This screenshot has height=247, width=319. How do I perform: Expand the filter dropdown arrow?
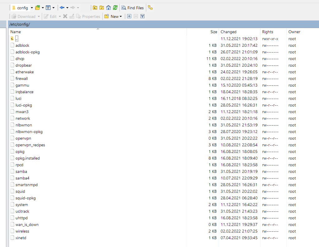click(54, 8)
